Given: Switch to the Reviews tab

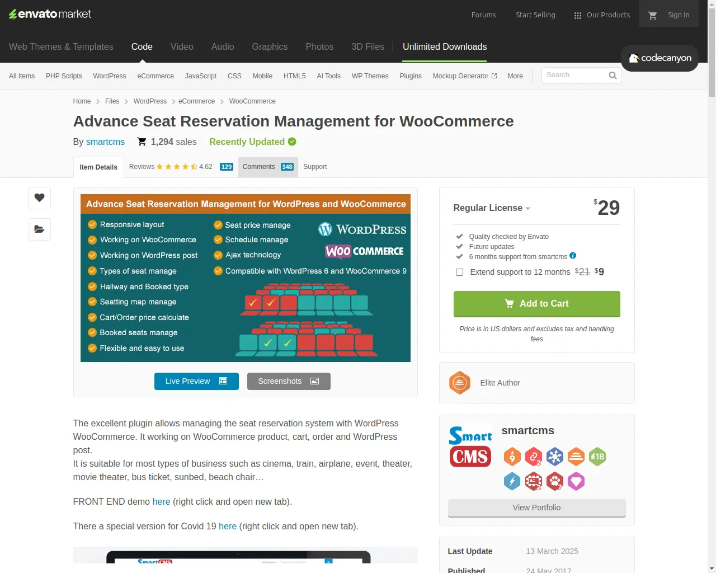Looking at the screenshot, I should click(181, 167).
